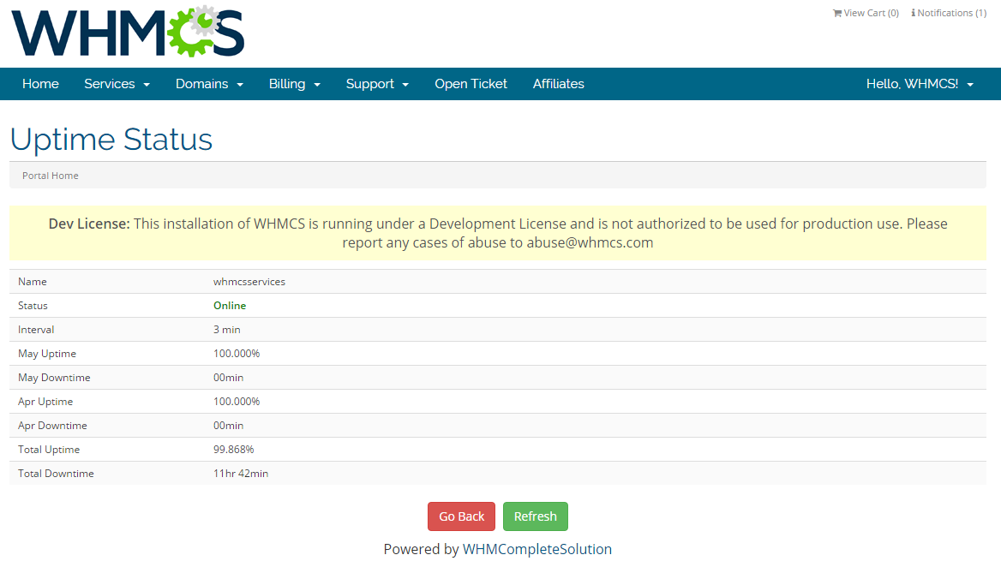Viewport: 1001px width, 567px height.
Task: Open Notifications (1) link
Action: pyautogui.click(x=949, y=13)
